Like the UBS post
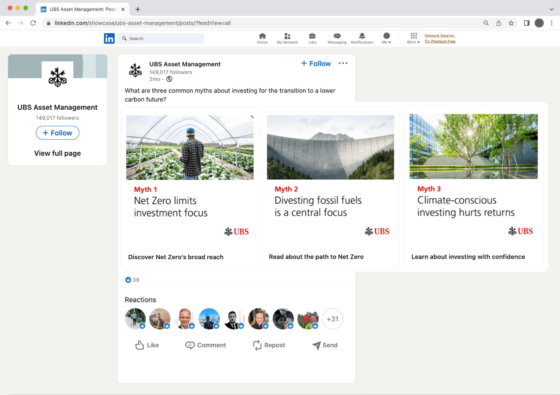This screenshot has width=560, height=395. [x=147, y=345]
